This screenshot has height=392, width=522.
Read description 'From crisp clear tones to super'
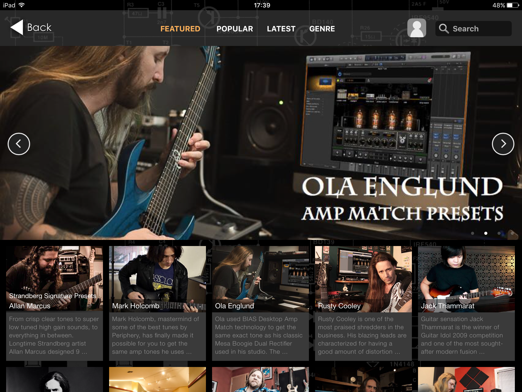tap(54, 319)
